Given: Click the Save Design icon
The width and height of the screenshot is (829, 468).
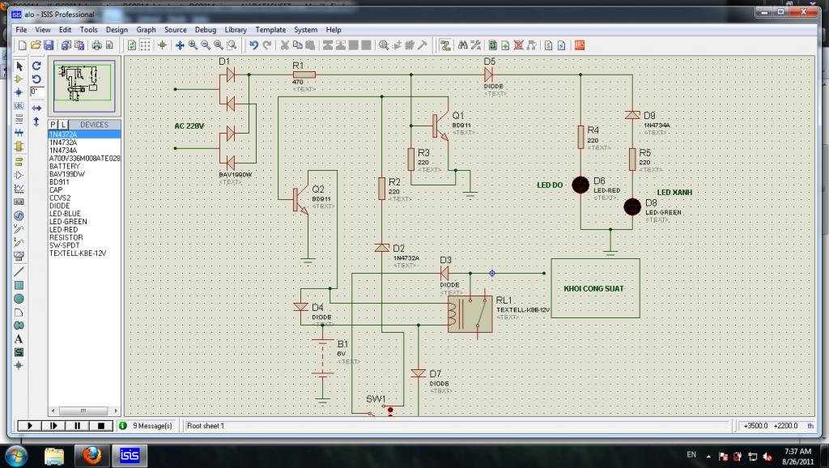Looking at the screenshot, I should tap(49, 45).
